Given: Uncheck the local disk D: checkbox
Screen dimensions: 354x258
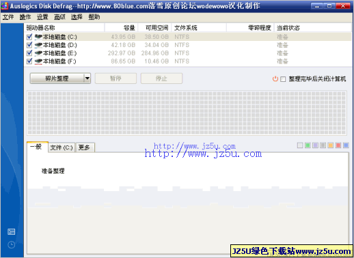Looking at the screenshot, I should [x=29, y=45].
